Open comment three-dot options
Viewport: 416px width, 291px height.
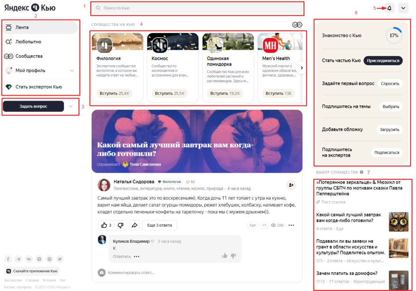136,257
